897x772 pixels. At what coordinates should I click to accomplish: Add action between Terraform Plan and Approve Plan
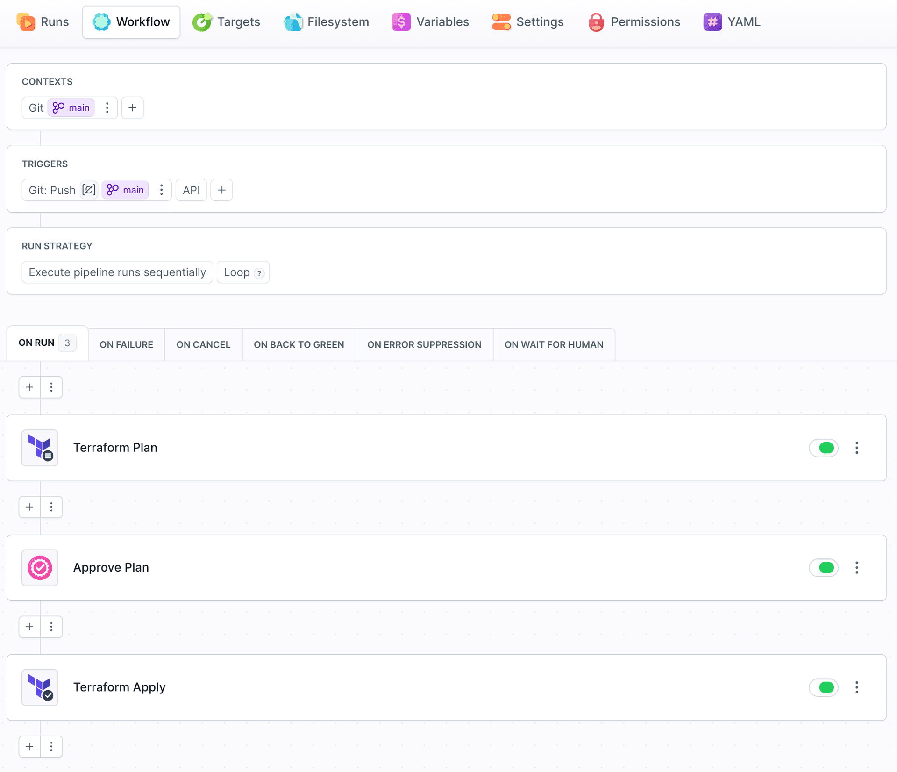29,507
